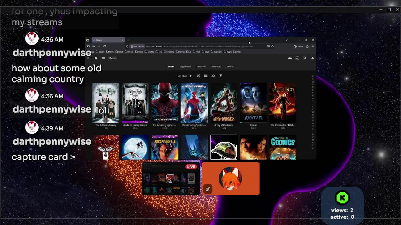Open The Goonies movie poster
The height and width of the screenshot is (225, 401).
pos(283,147)
